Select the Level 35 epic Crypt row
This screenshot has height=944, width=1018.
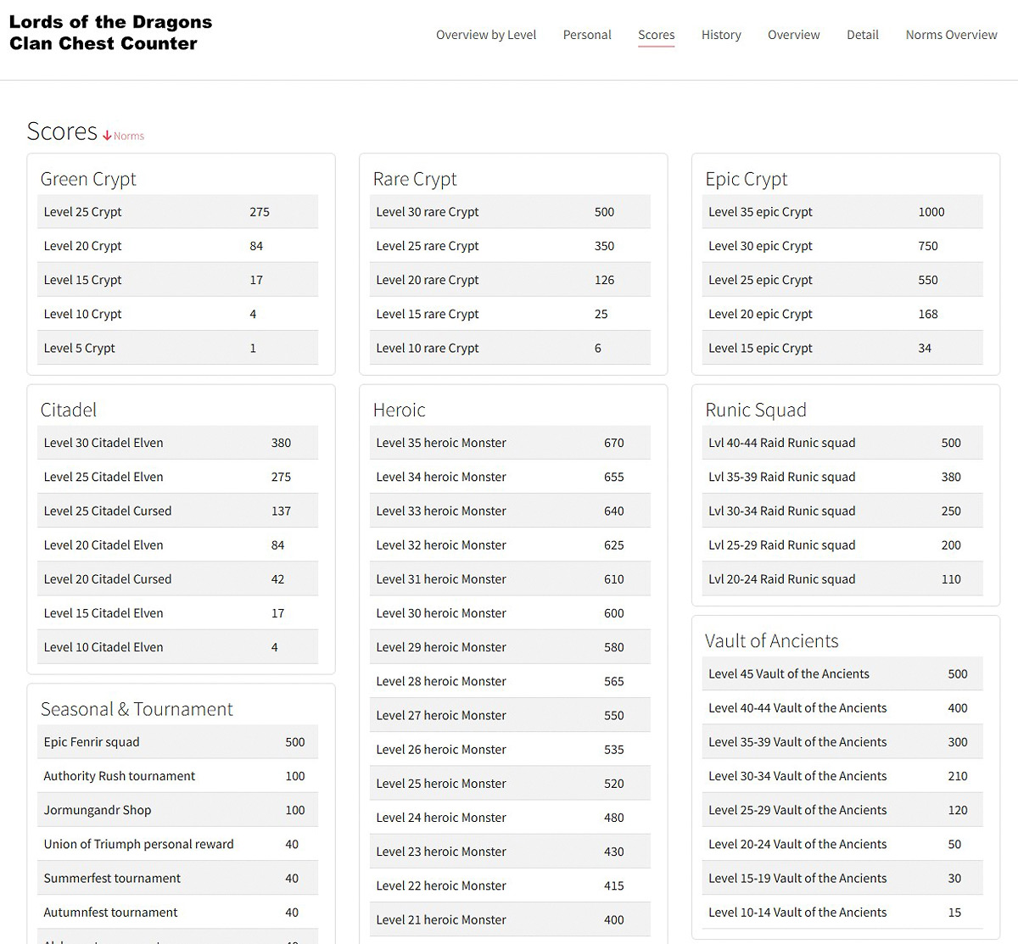tap(842, 212)
